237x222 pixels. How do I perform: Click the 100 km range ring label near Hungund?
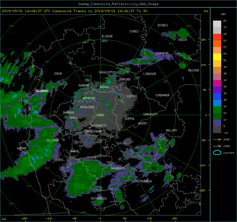[136, 79]
